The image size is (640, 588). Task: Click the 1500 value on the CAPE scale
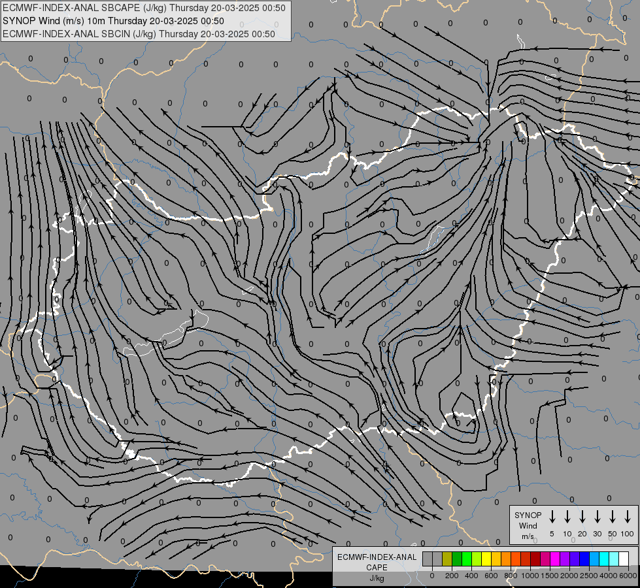coord(549,576)
